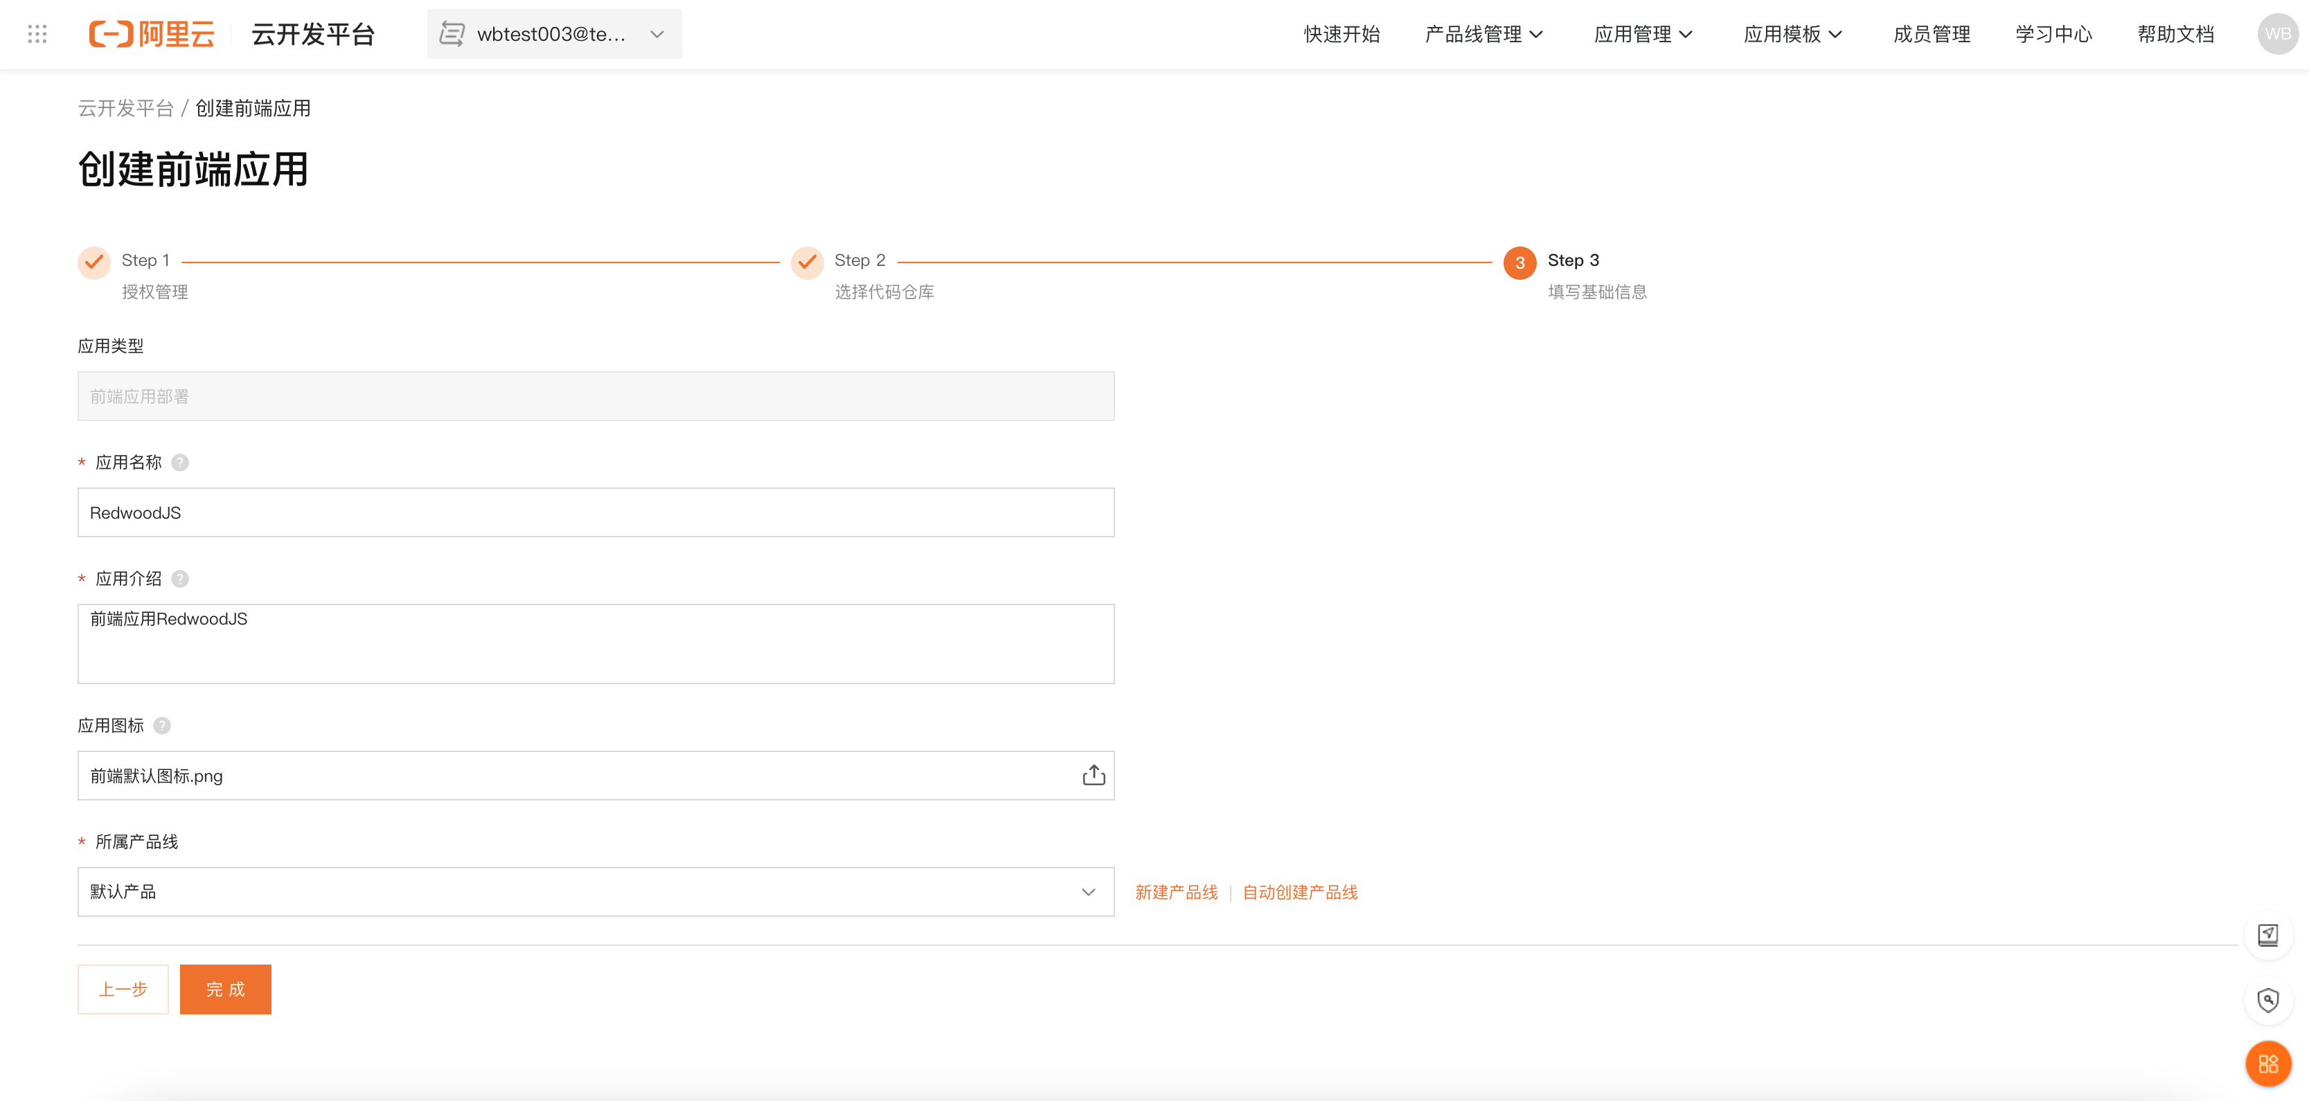Open the help icon next to 应用图标

(162, 726)
